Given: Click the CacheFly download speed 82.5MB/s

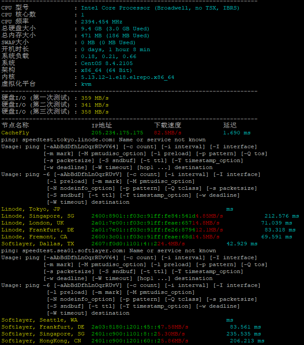Looking at the screenshot, I should click(168, 133).
